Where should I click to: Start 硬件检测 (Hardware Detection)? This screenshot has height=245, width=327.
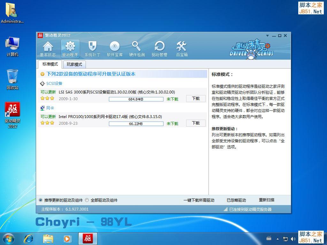pos(137,48)
